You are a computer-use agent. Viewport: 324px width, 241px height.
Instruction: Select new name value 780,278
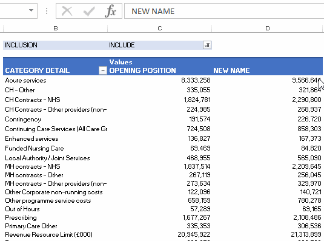point(309,200)
